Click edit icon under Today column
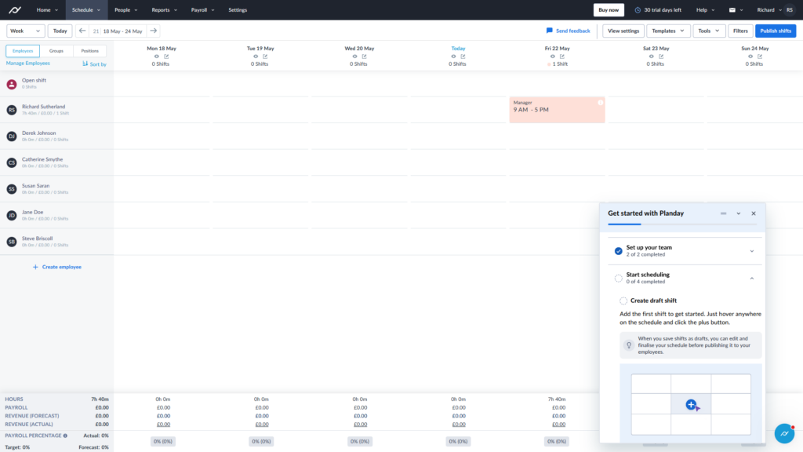 click(x=463, y=56)
